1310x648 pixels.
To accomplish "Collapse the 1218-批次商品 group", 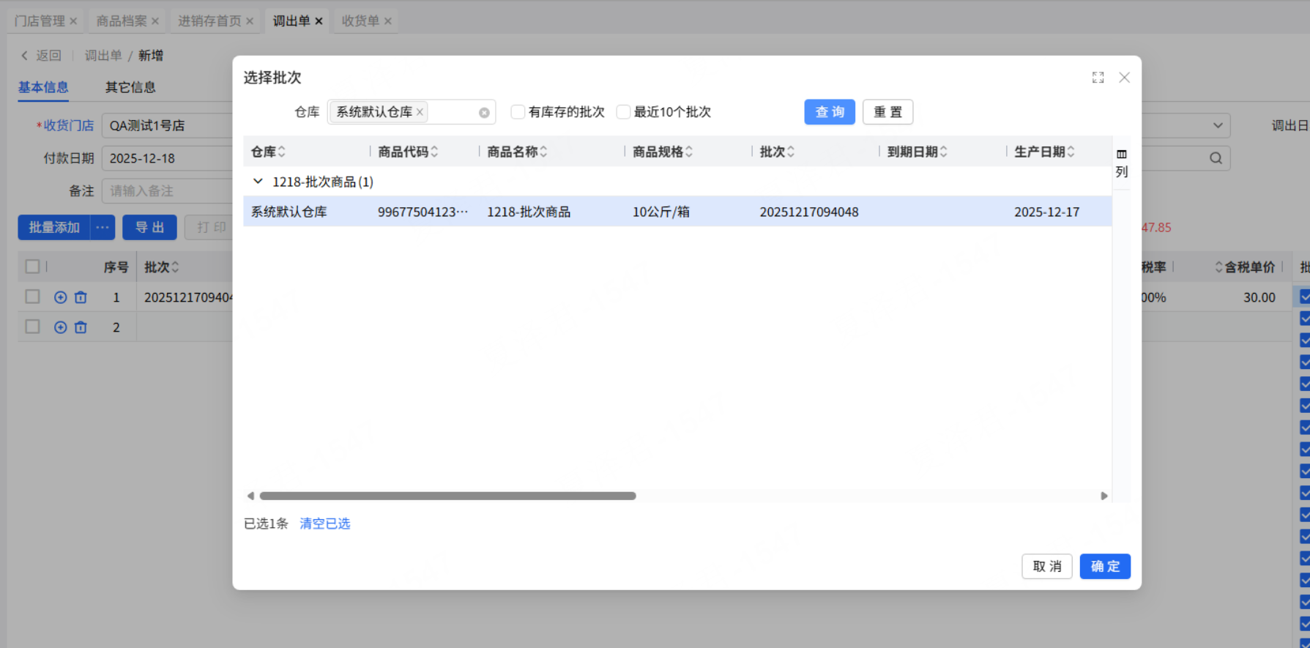I will click(258, 182).
